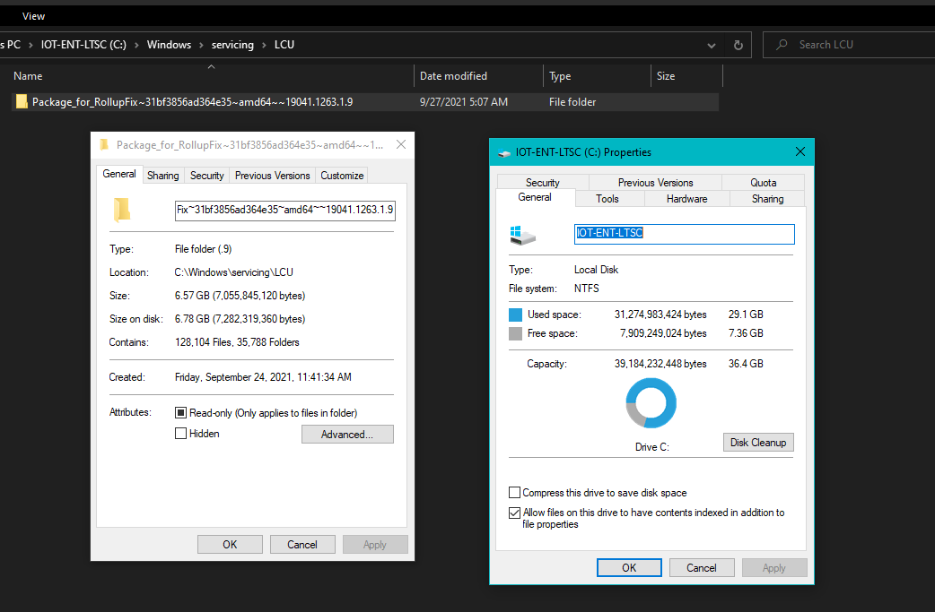935x612 pixels.
Task: Click the drive usage donut chart
Action: (651, 403)
